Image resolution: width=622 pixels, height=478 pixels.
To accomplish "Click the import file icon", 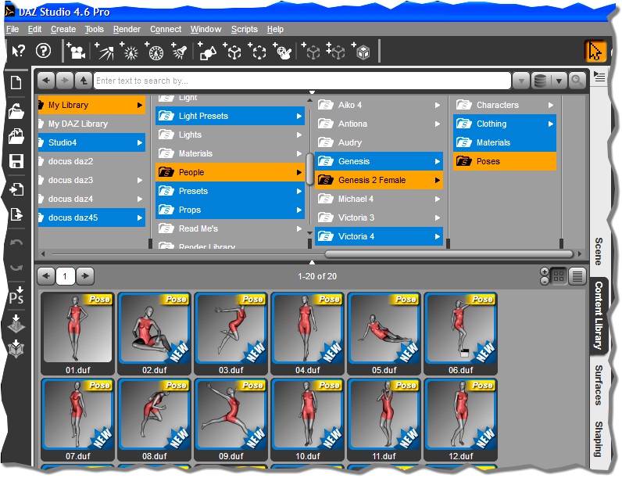I will (x=16, y=189).
